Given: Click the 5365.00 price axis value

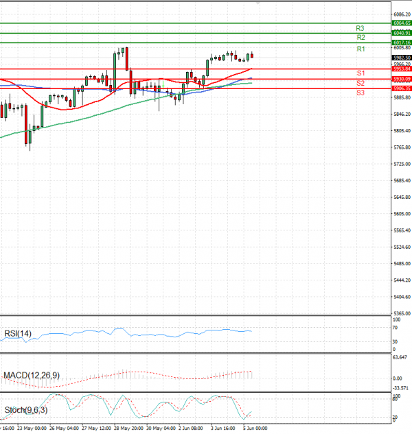Looking at the screenshot, I should [402, 313].
